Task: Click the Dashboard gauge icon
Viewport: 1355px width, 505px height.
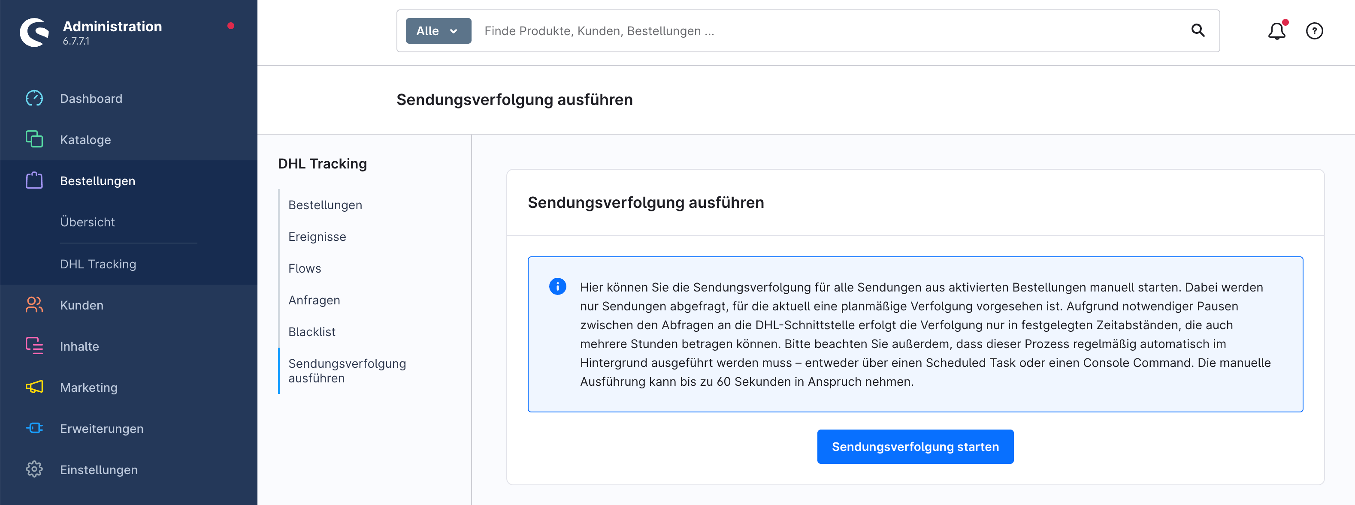Action: point(34,98)
